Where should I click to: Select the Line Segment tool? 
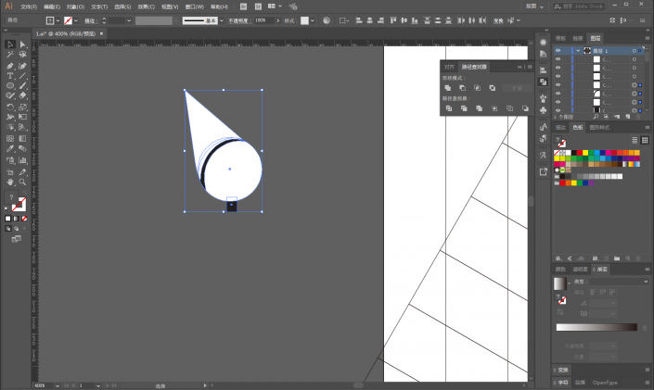click(23, 76)
